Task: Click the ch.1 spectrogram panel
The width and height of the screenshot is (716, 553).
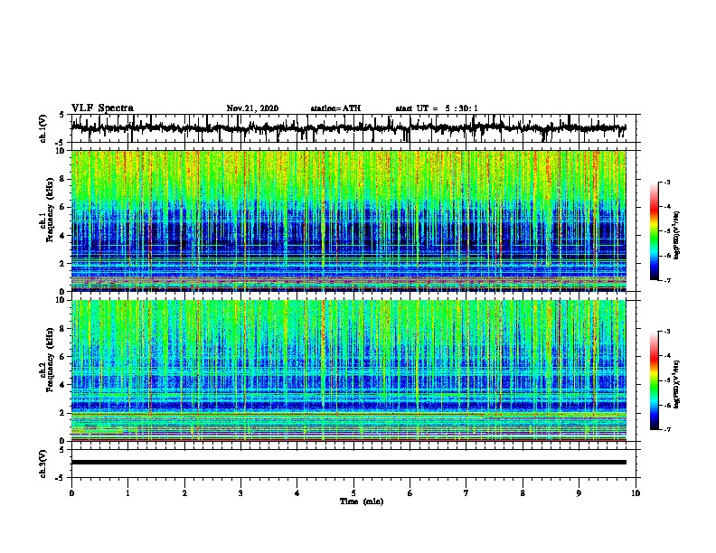Action: [x=348, y=220]
